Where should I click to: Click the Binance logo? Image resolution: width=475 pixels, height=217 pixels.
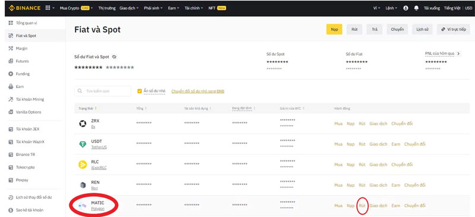(x=24, y=8)
